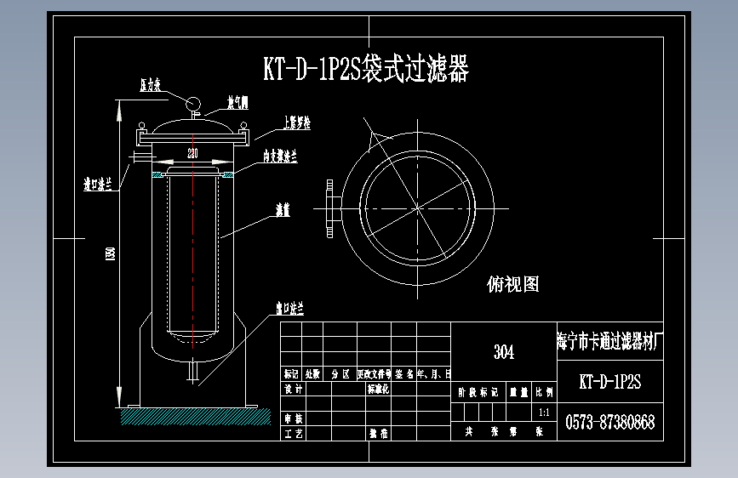This screenshot has height=478, width=738.
Task: Pick the pressure gauge circle on the filter
Action: (193, 104)
